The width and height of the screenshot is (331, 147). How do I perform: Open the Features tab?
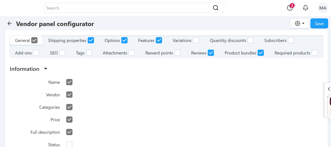[146, 41]
